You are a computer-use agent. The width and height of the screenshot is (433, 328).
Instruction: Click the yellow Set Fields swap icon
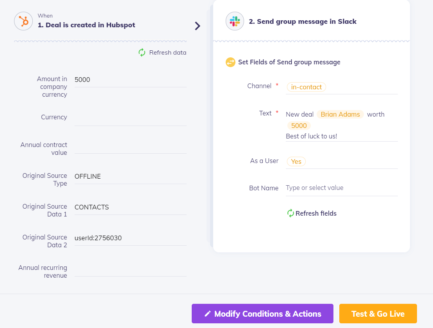click(230, 62)
